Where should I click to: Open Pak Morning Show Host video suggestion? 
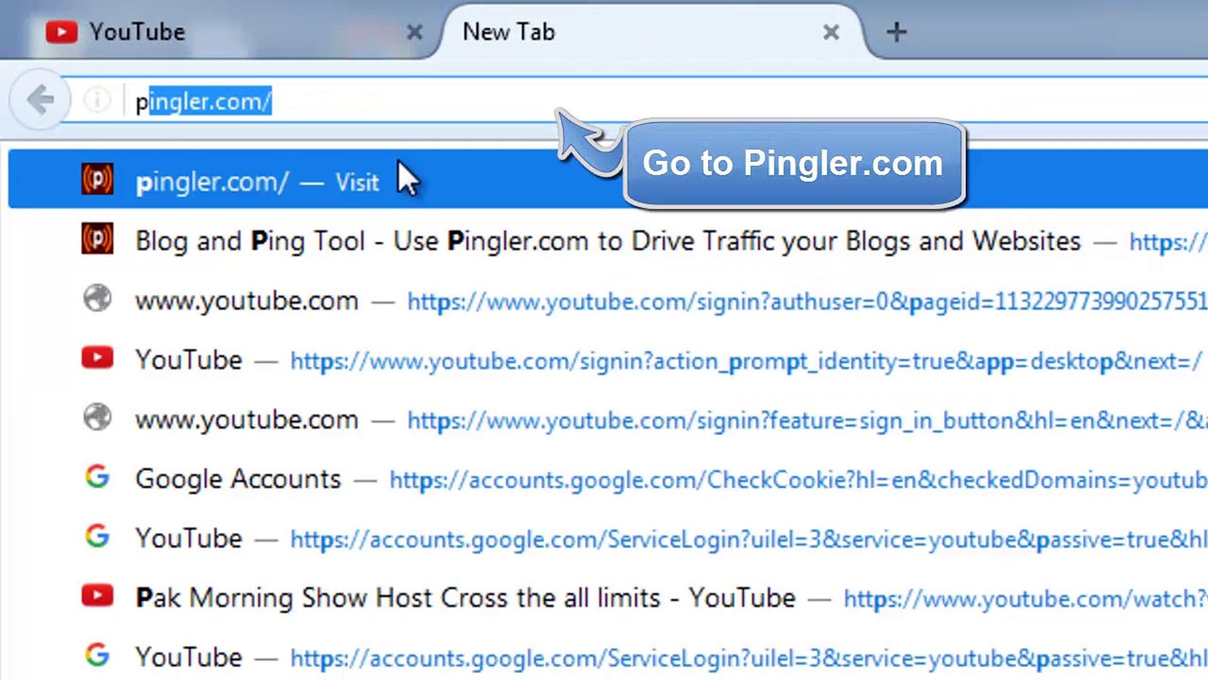point(466,598)
